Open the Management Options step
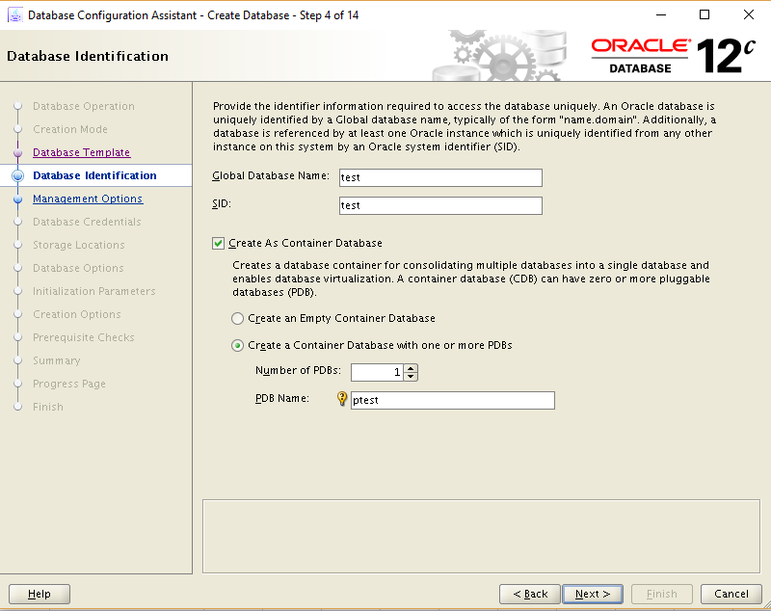 pos(88,199)
